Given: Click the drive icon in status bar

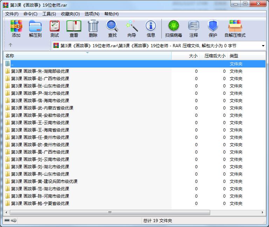Looking at the screenshot, I should coord(7,220).
